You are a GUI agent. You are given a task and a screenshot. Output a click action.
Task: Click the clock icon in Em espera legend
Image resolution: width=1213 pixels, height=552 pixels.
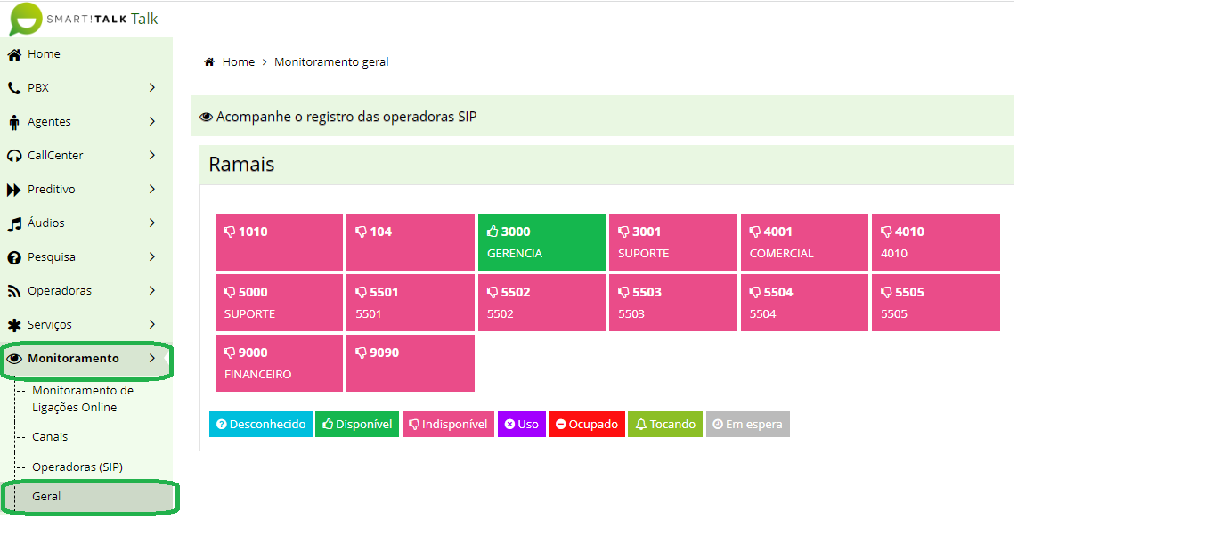pyautogui.click(x=718, y=425)
